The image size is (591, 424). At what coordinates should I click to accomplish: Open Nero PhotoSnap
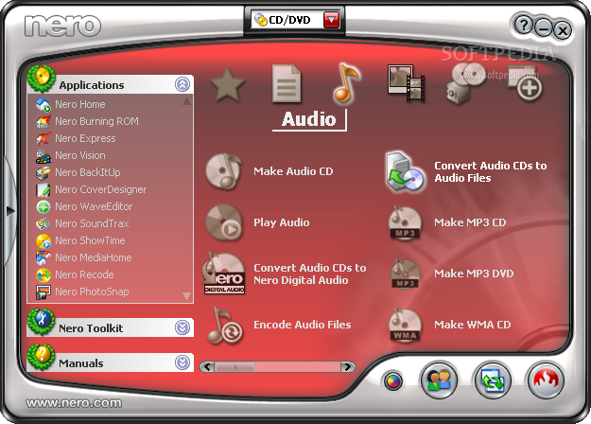92,291
